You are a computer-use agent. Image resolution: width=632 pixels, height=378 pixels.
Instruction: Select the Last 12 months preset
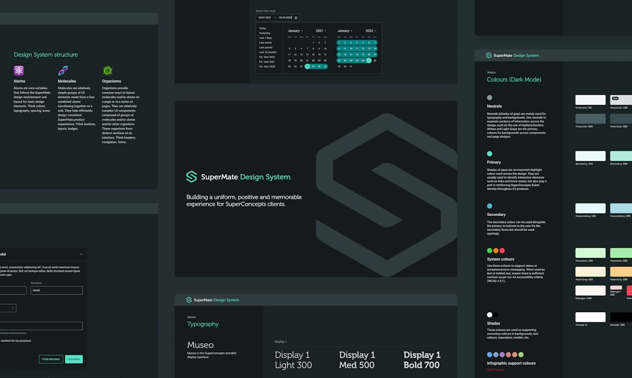(268, 52)
